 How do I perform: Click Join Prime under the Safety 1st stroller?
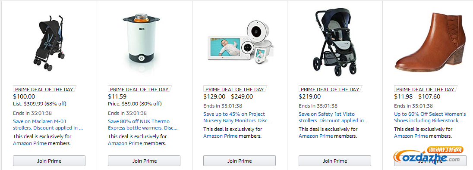[335, 161]
